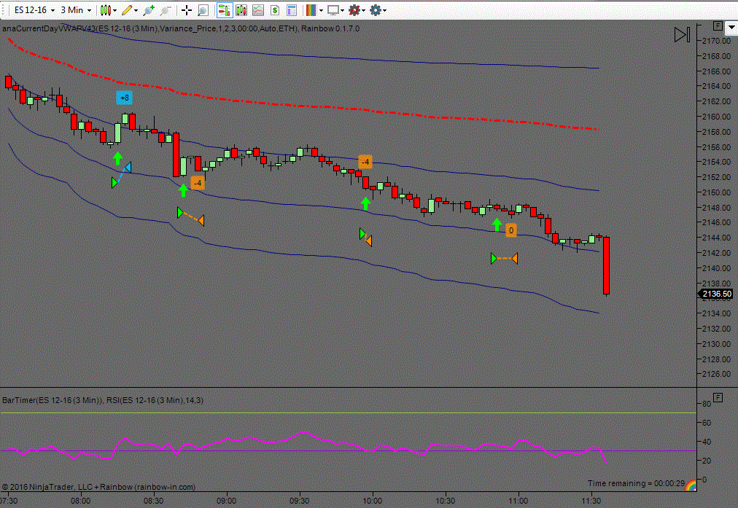The height and width of the screenshot is (508, 738).
Task: Click the 08:00 time axis label
Action: coord(81,501)
